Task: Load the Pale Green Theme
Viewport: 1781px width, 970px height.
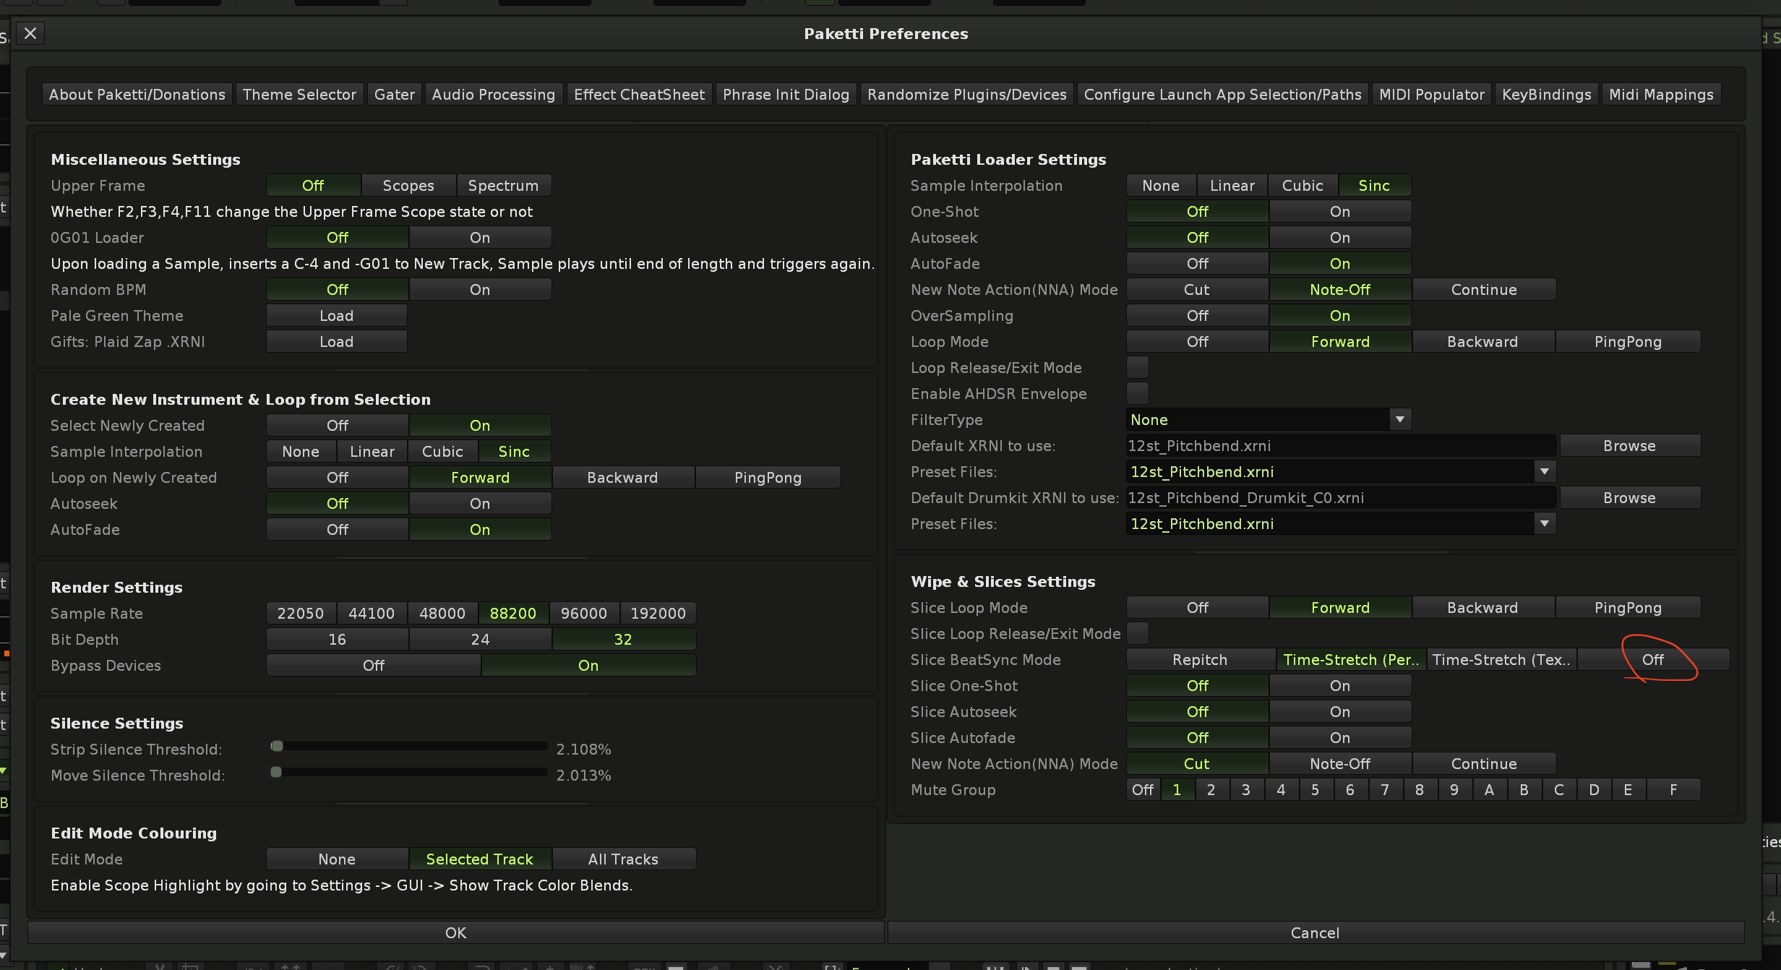Action: [x=337, y=316]
